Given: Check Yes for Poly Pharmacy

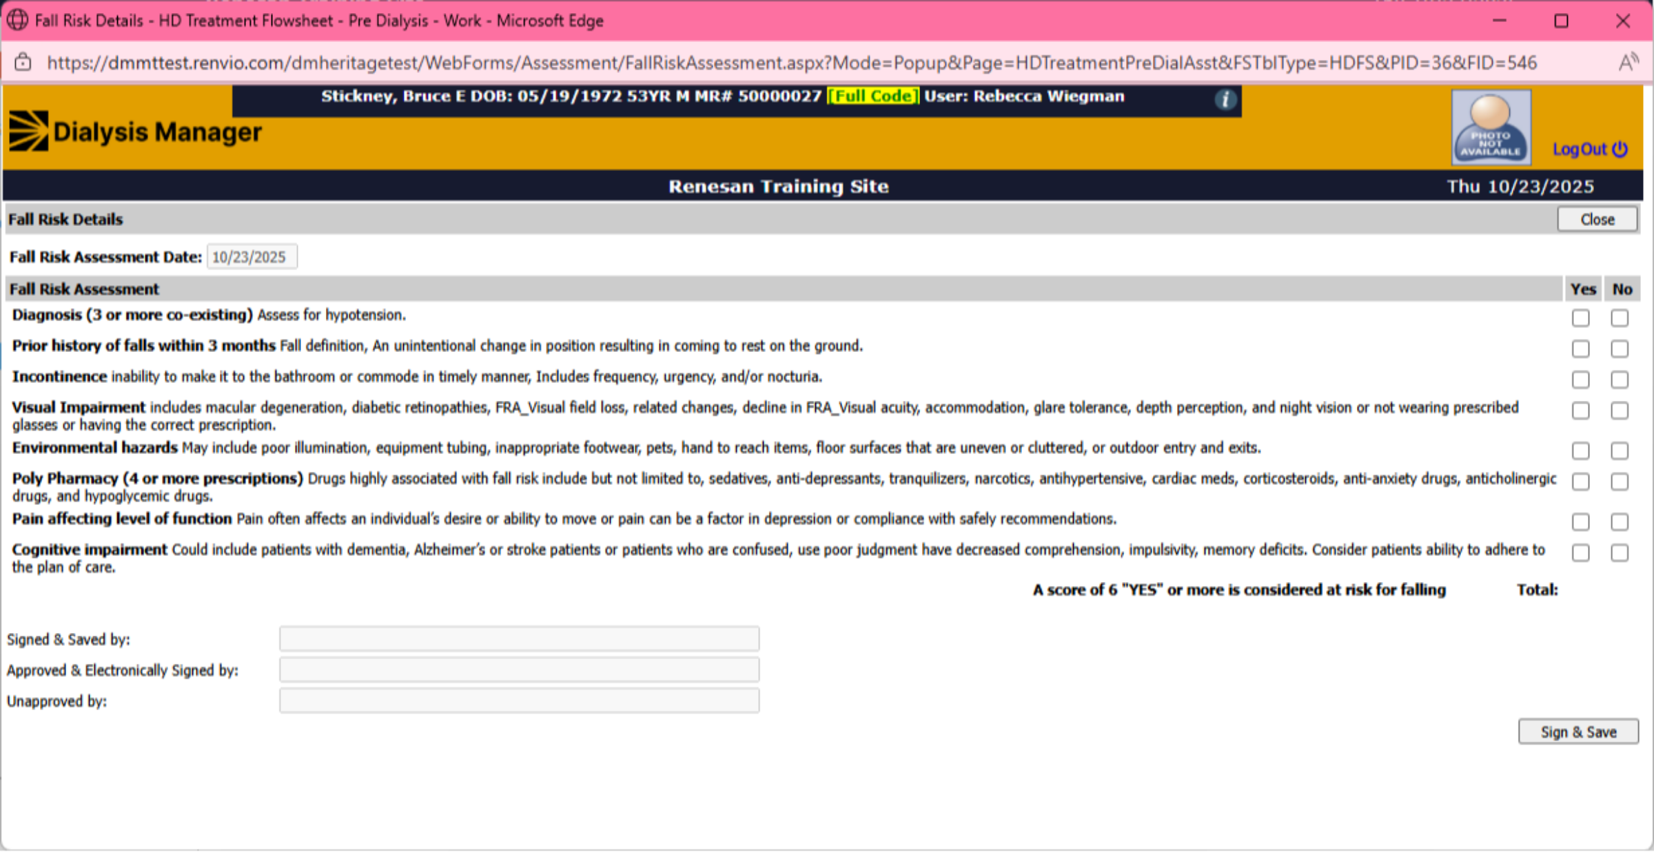Looking at the screenshot, I should (1580, 481).
